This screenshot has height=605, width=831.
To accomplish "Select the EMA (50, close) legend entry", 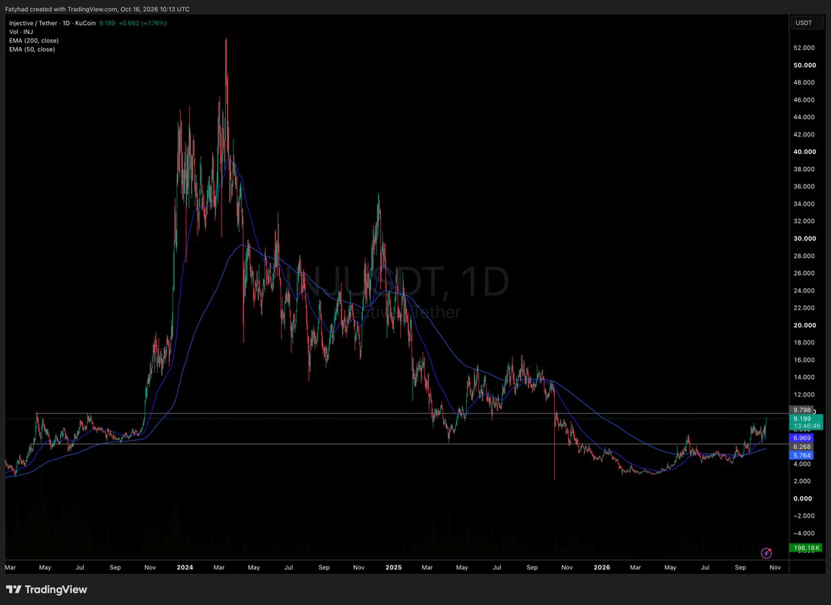I will pyautogui.click(x=31, y=49).
